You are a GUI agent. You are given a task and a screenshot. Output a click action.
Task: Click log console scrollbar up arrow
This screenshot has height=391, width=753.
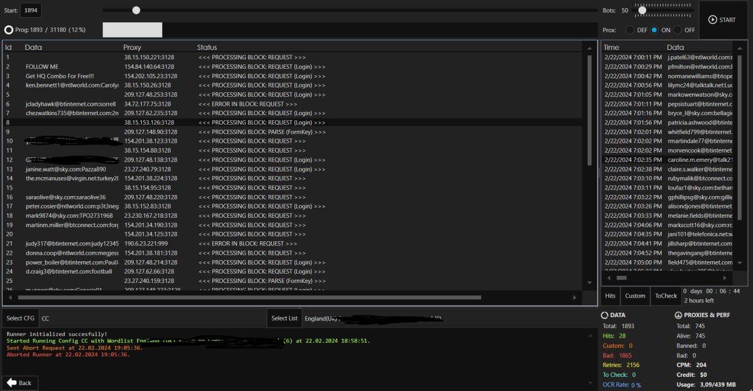tap(590, 335)
